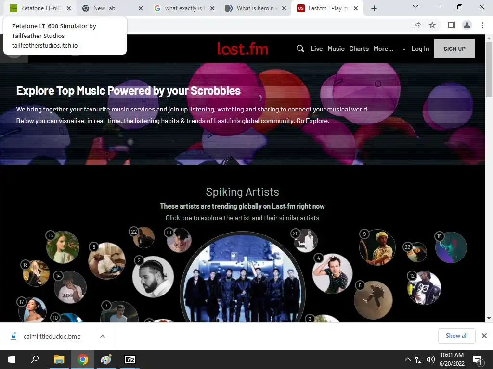Select artist bubble number 19

179,240
